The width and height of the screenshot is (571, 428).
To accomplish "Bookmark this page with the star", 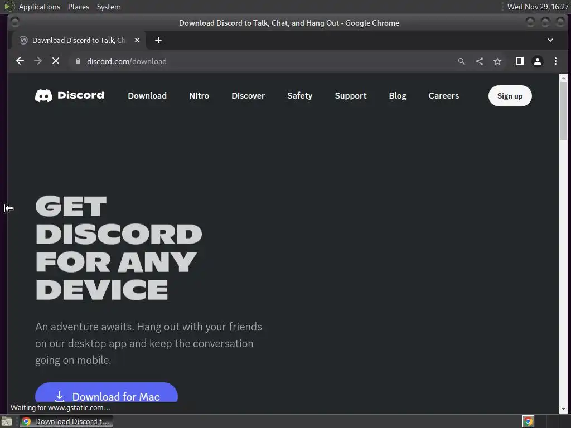I will [x=497, y=61].
